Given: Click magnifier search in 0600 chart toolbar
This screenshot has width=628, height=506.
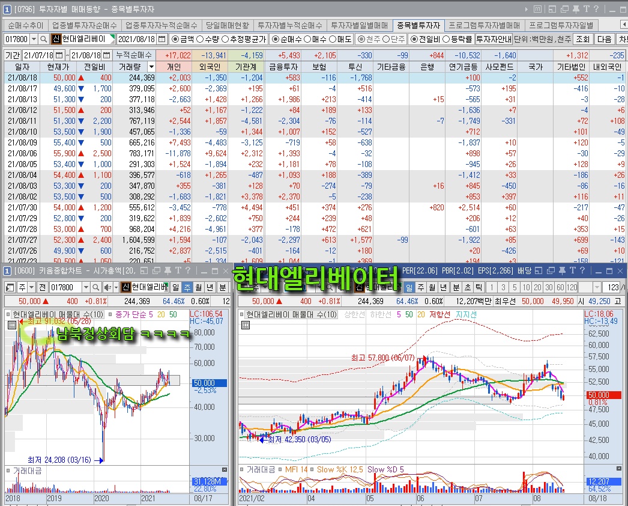Looking at the screenshot, I should 95,287.
